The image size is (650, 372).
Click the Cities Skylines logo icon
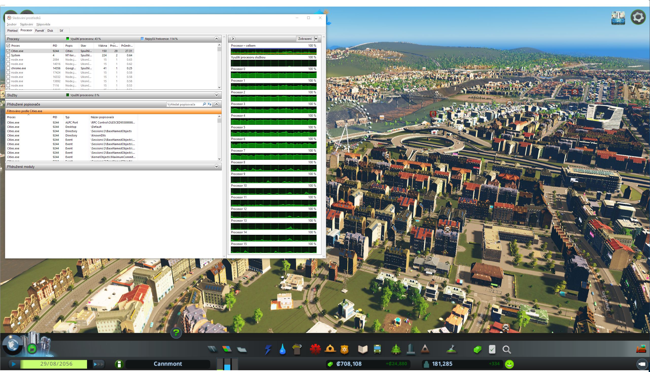(x=618, y=18)
